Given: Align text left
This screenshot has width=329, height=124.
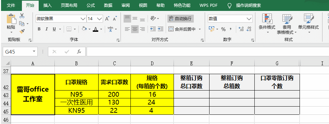Looking at the screenshot, I should tap(127, 29).
